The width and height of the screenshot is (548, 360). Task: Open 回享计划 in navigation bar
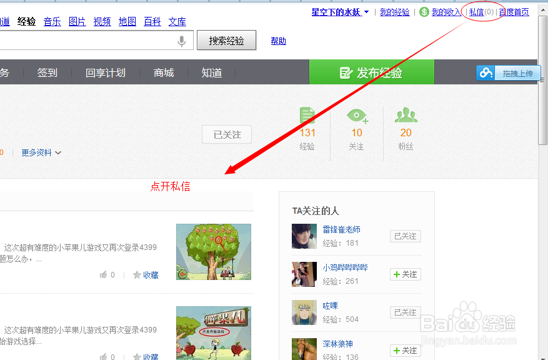coord(106,72)
